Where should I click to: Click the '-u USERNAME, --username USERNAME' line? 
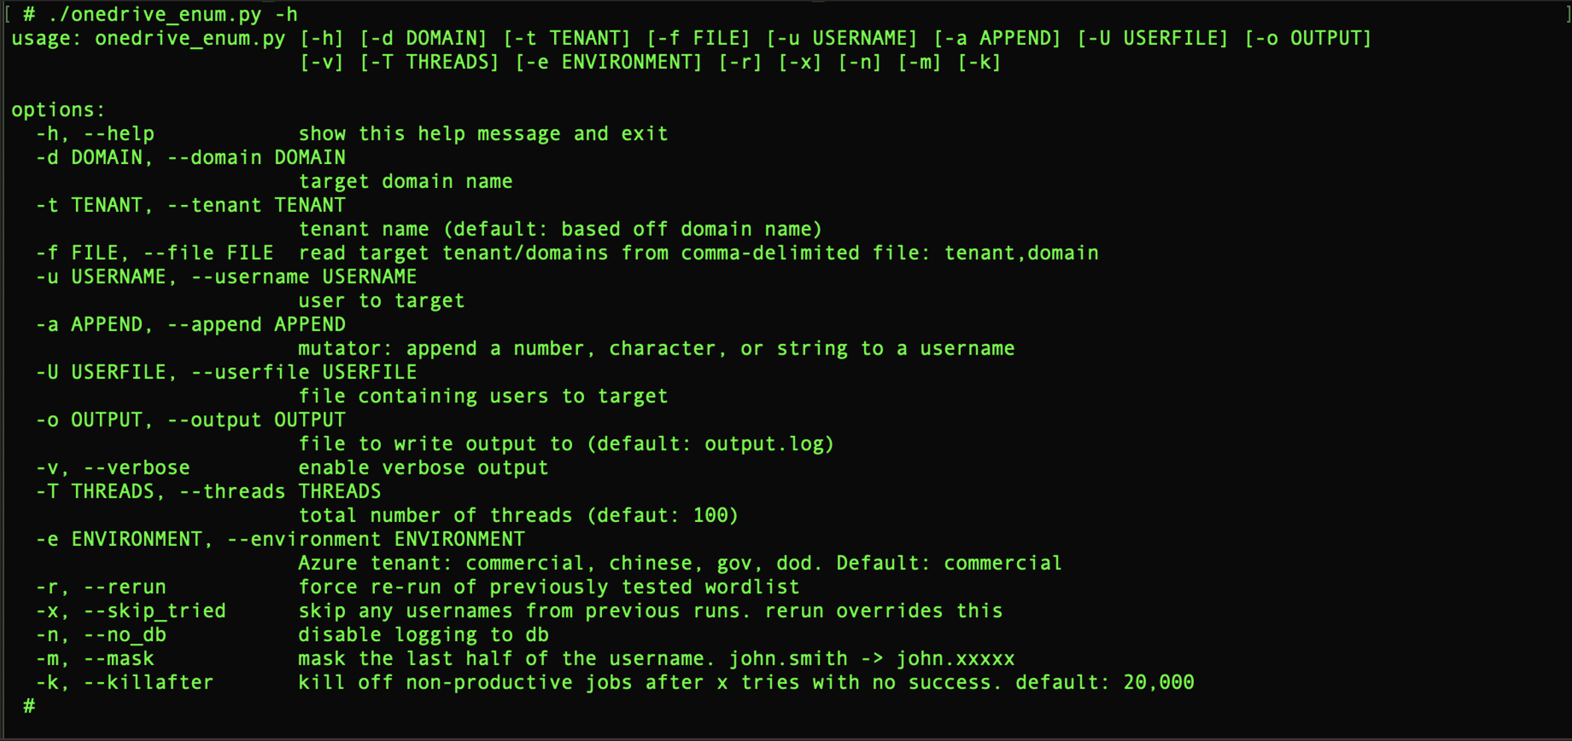click(x=226, y=277)
